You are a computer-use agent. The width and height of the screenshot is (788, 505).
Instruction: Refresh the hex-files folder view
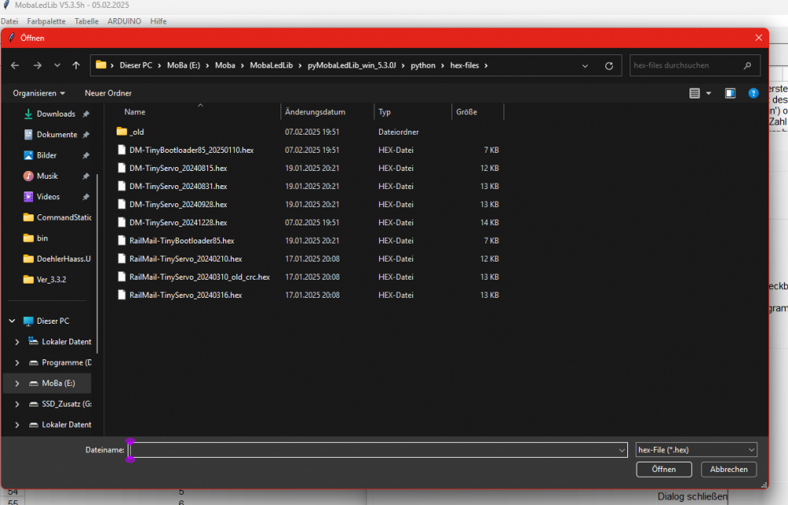click(x=608, y=66)
